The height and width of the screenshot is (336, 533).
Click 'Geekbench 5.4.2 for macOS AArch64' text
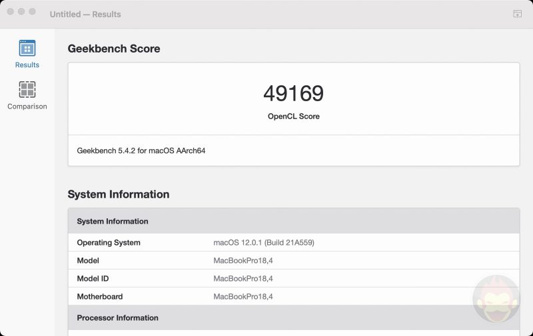pos(141,150)
